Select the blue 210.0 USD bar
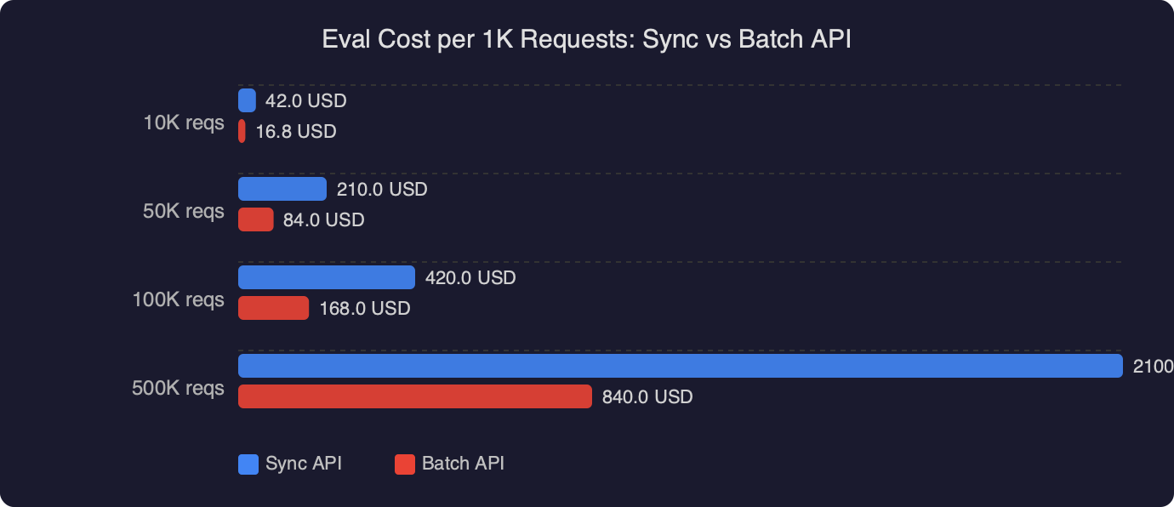This screenshot has width=1174, height=507. coord(282,189)
